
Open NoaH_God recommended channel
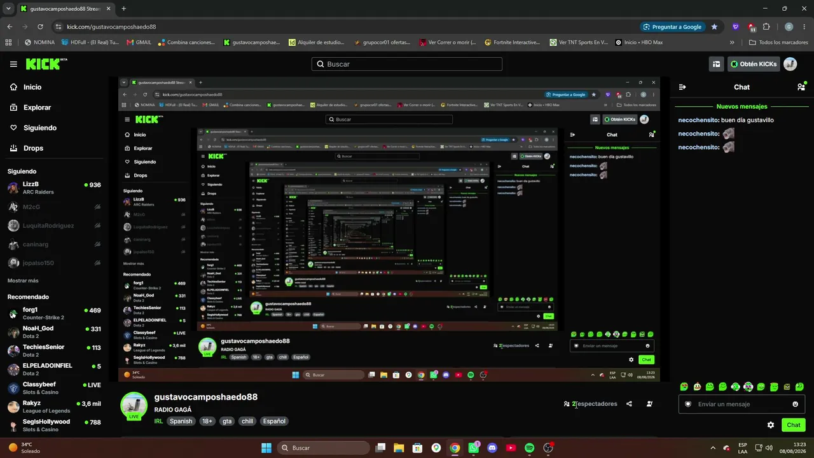tap(54, 332)
